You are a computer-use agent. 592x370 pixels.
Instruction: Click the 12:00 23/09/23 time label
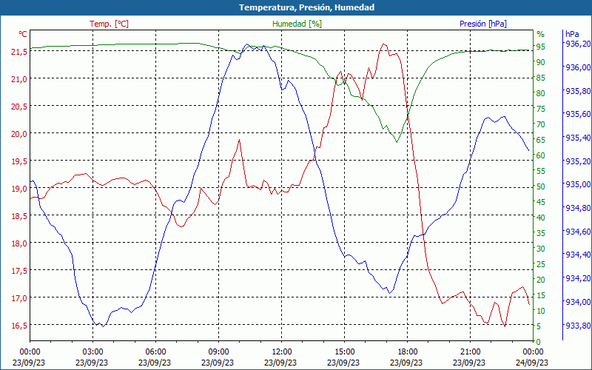280,357
